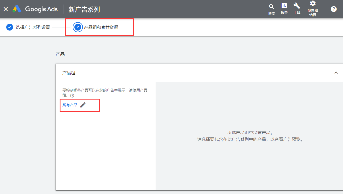Image resolution: width=343 pixels, height=194 pixels.
Task: Click the 新广告系列 page title
Action: coord(84,9)
